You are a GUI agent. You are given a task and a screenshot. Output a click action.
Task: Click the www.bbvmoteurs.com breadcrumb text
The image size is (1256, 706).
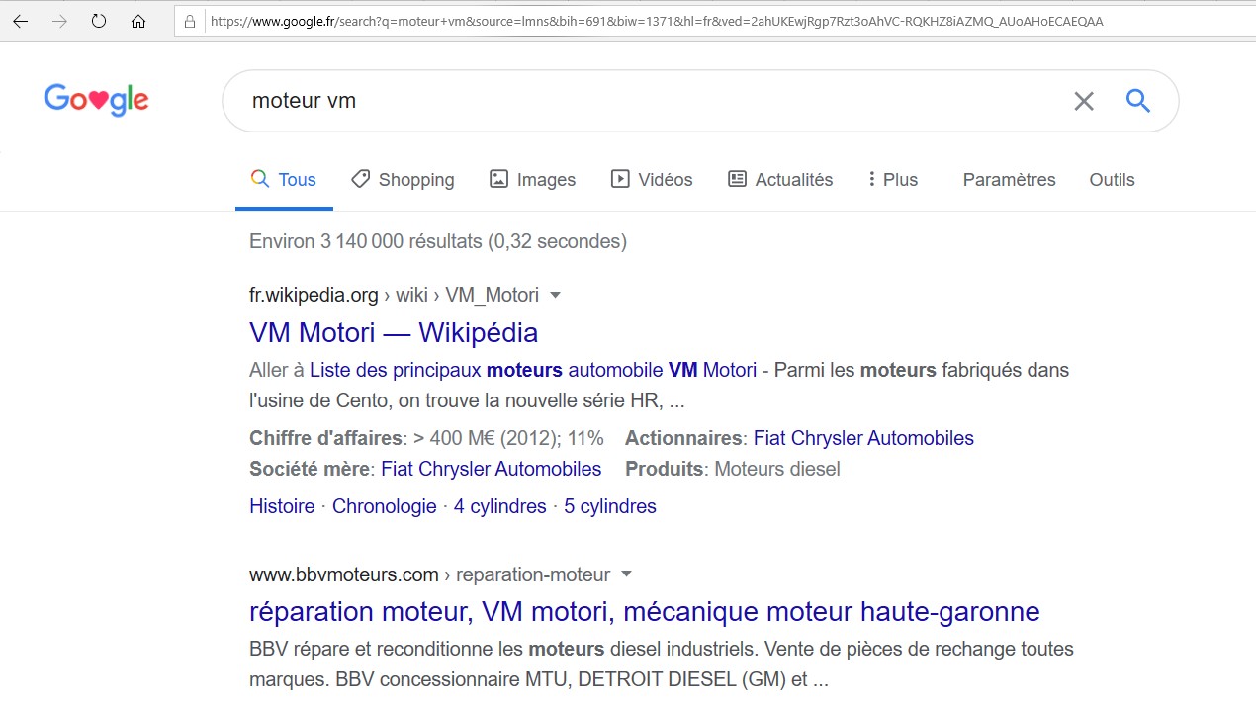coord(344,574)
